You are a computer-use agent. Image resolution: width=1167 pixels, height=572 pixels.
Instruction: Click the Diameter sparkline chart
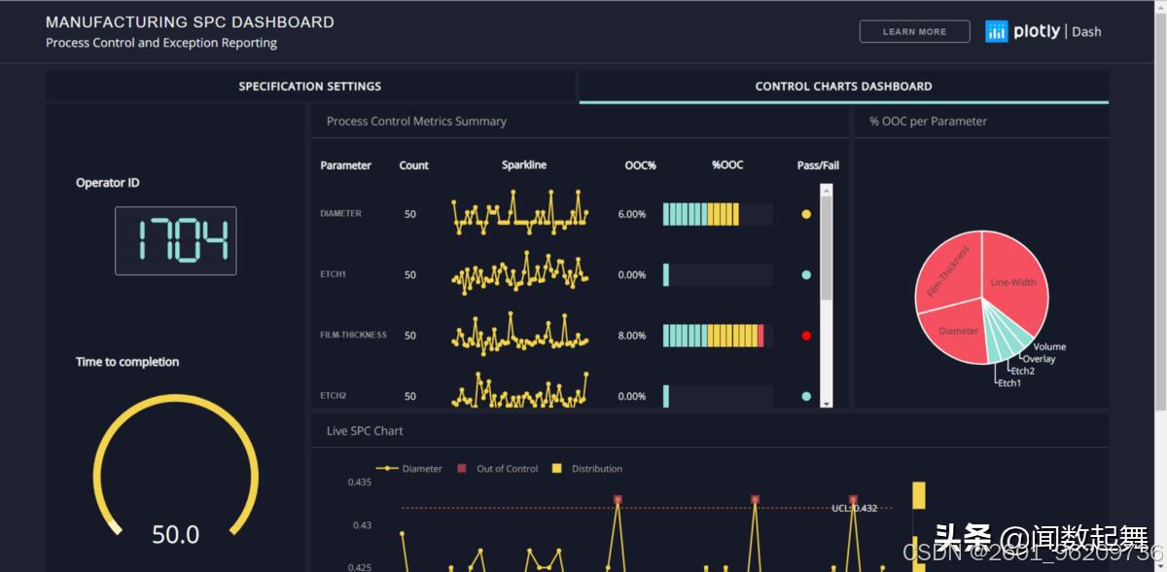[x=520, y=212]
